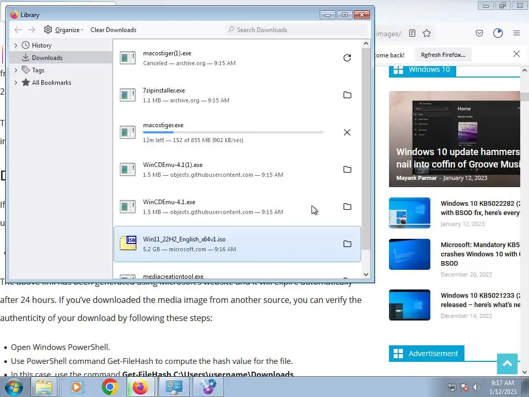Open Windows Media Player from taskbar
The image size is (529, 397).
76,387
